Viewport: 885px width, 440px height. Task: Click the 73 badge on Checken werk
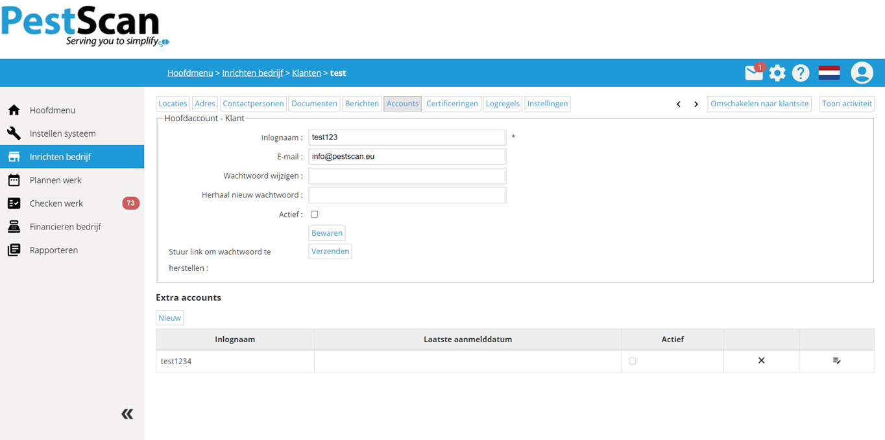pyautogui.click(x=130, y=203)
